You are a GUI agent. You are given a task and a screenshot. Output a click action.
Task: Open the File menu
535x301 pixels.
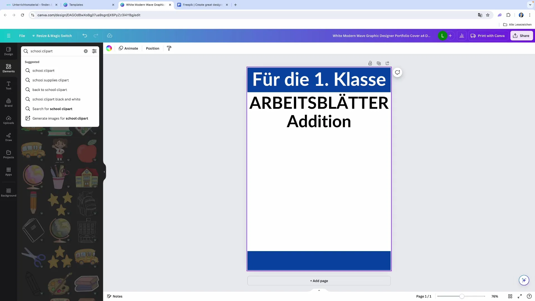[x=22, y=36]
